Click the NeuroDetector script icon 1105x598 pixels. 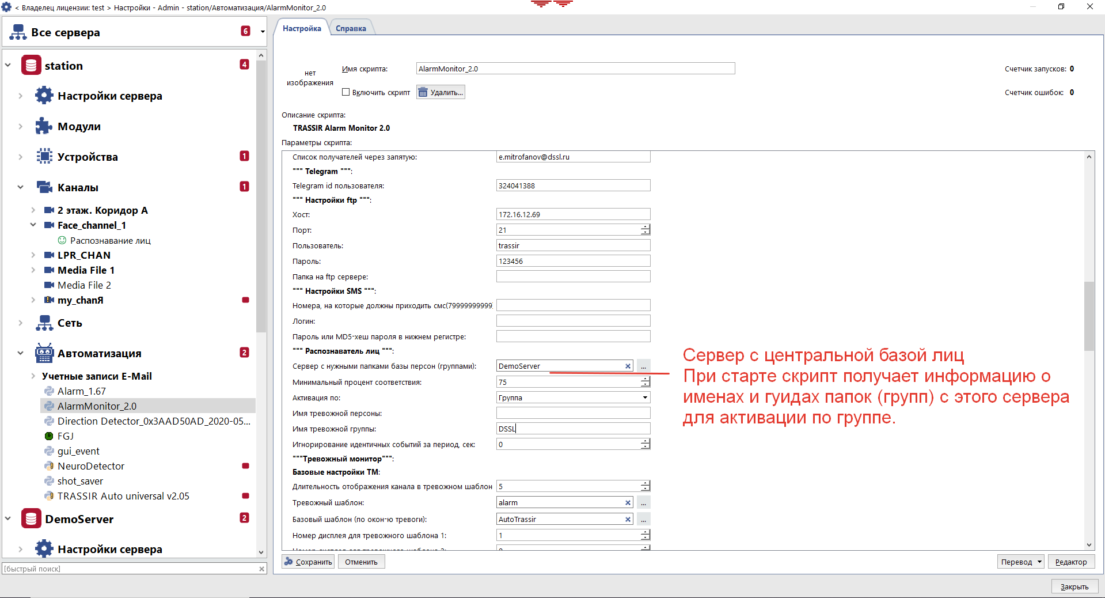click(x=49, y=466)
